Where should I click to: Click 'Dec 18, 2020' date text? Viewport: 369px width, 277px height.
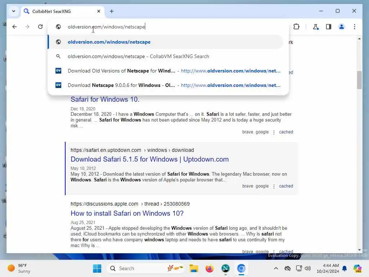coord(83,109)
